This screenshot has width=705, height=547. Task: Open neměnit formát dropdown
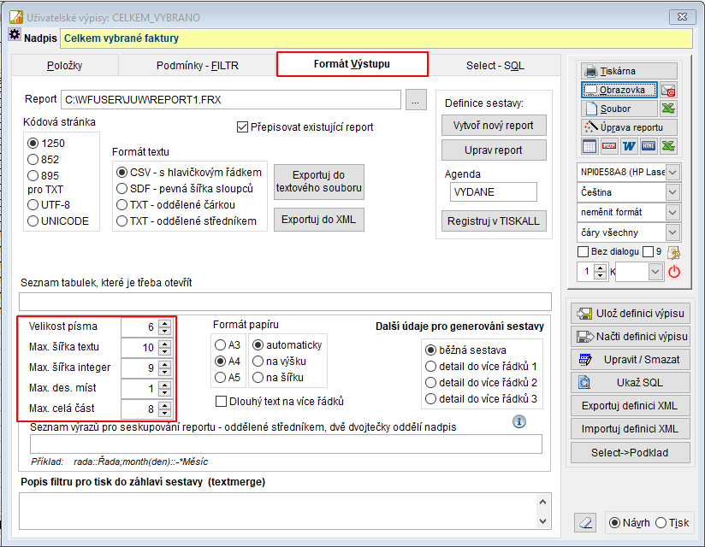[672, 213]
